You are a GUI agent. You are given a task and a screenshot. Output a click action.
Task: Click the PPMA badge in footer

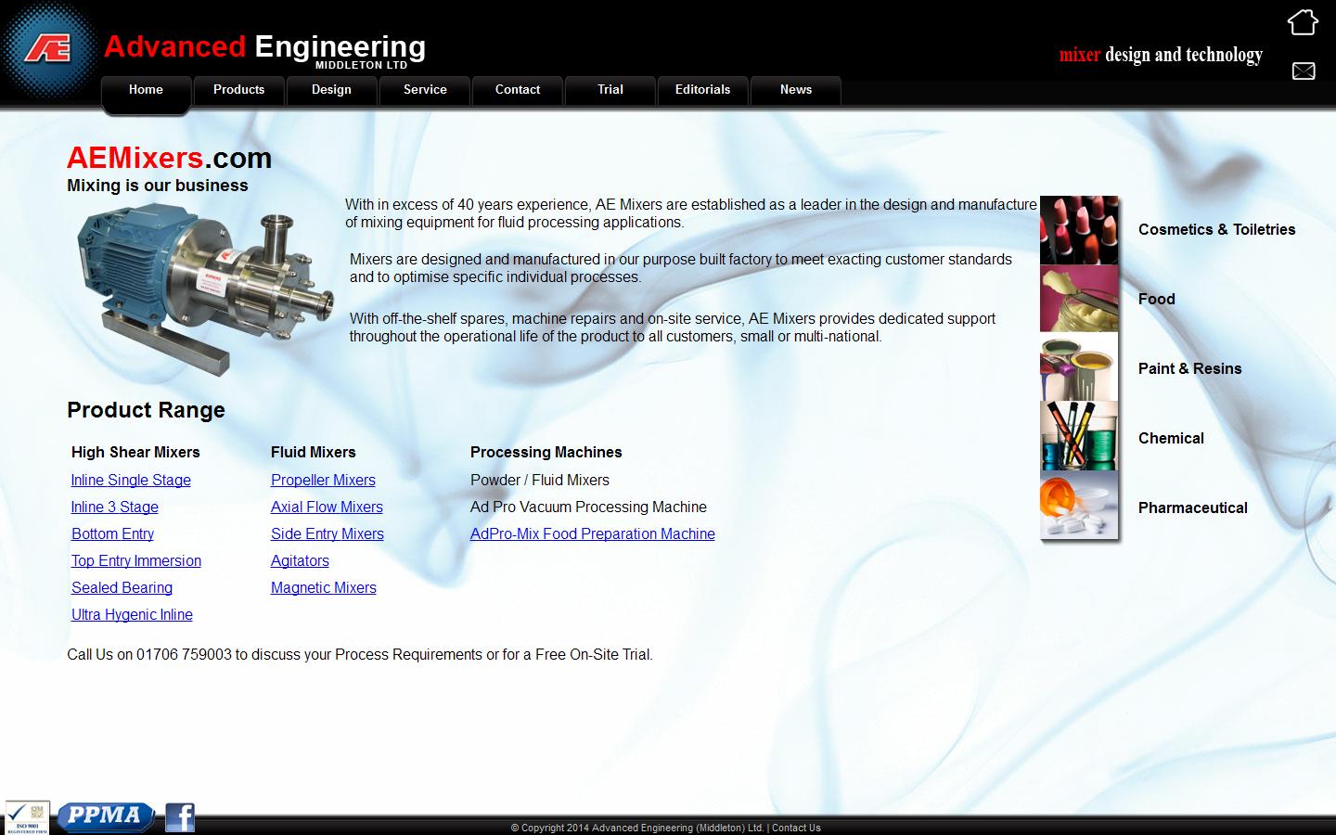pyautogui.click(x=106, y=816)
